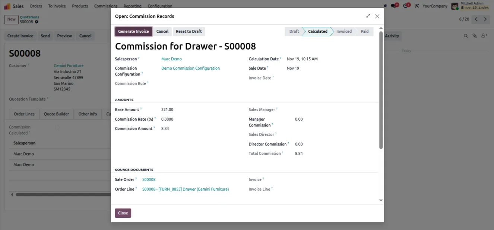The image size is (494, 230).
Task: Select the Calculated status stage
Action: tap(318, 31)
